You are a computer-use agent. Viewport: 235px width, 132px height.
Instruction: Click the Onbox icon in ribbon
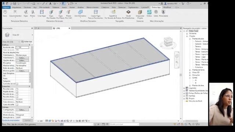pos(149,13)
